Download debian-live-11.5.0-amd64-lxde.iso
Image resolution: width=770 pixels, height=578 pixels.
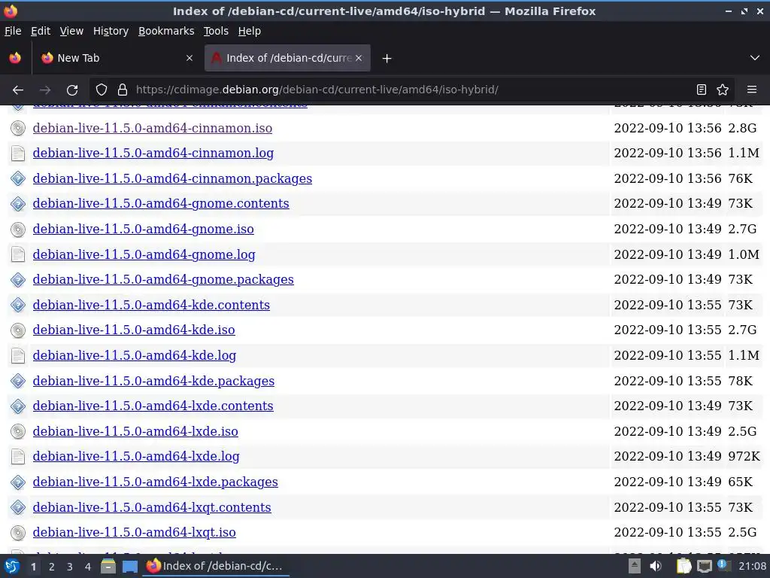135,431
